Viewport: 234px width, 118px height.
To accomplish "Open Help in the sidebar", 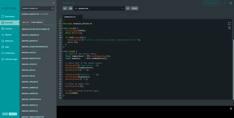I will [10, 47].
